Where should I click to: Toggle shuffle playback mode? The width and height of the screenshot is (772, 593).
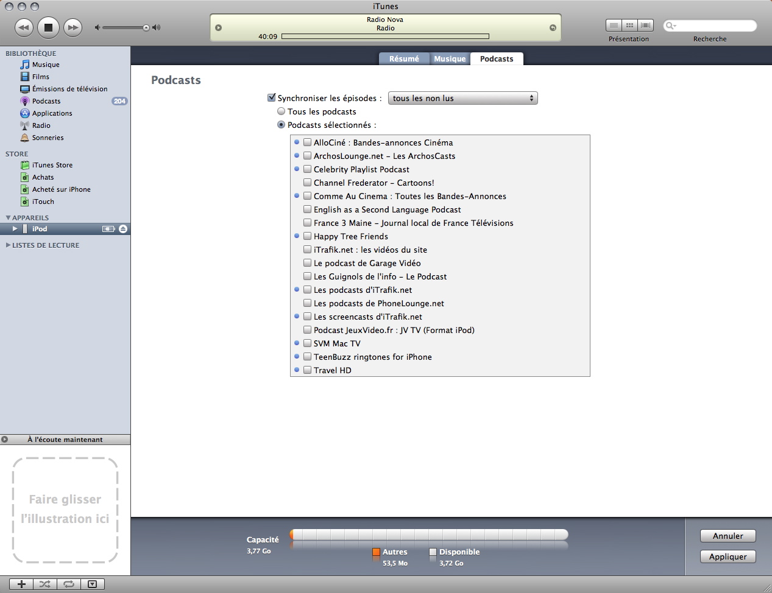coord(45,584)
